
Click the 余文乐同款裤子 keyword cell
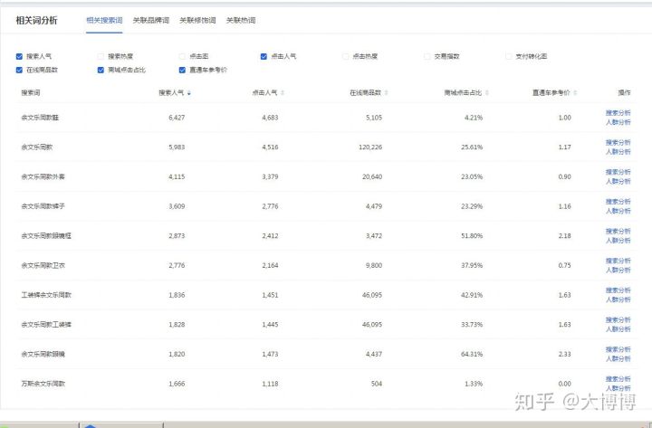43,206
